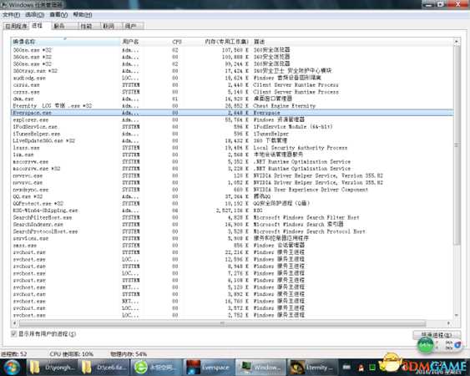Sort by Memory (Private Working Set) column
This screenshot has width=470, height=376.
tap(226, 42)
